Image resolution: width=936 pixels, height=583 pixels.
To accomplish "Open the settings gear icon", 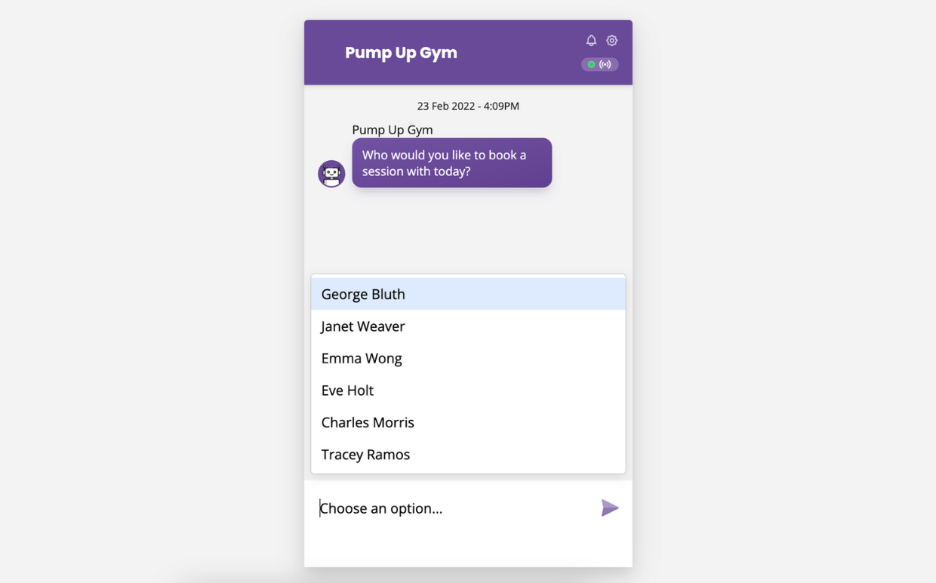I will click(612, 41).
